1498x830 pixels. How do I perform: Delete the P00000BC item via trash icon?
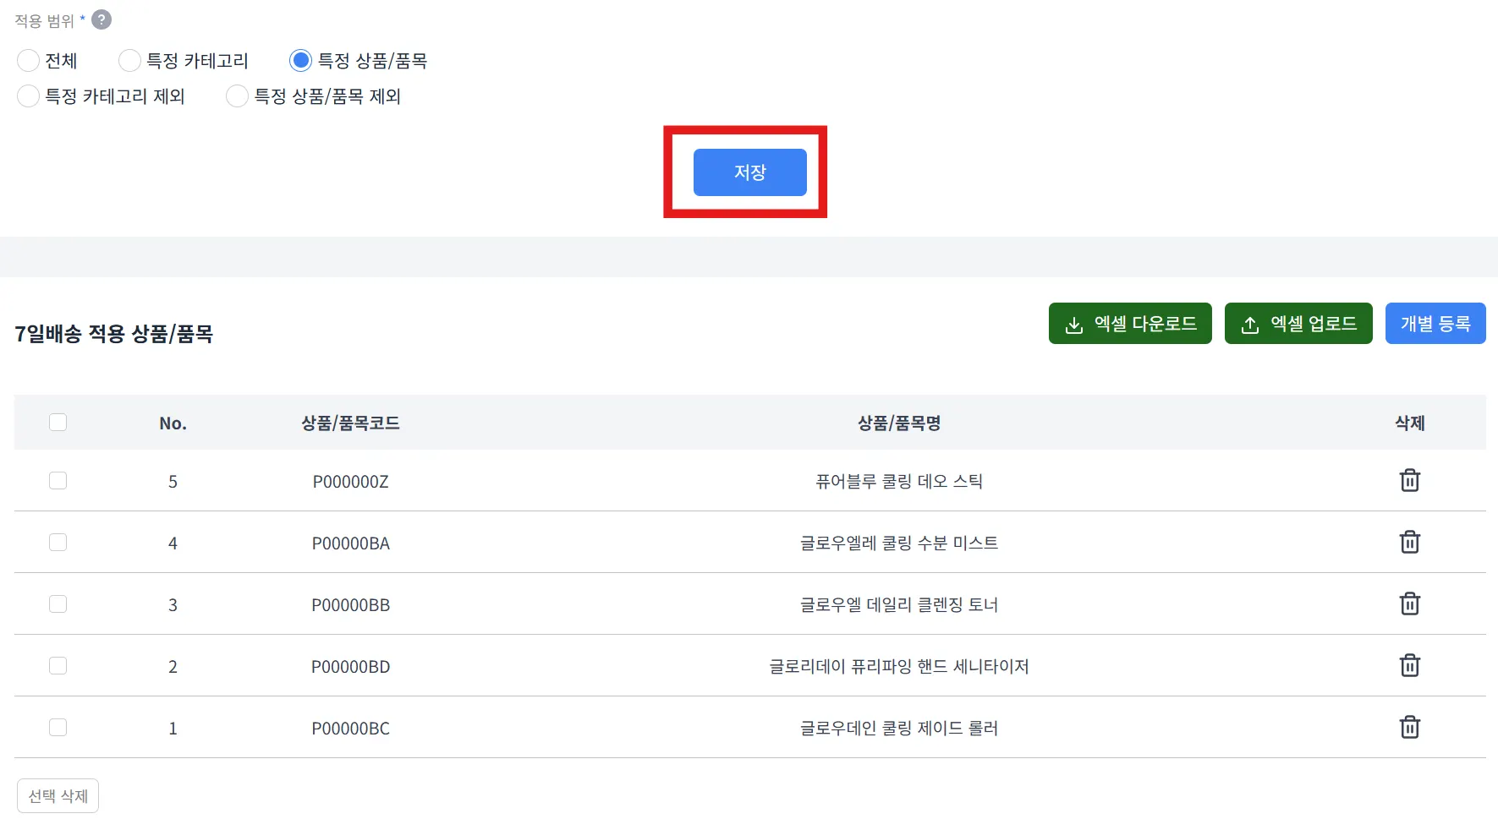pos(1409,727)
